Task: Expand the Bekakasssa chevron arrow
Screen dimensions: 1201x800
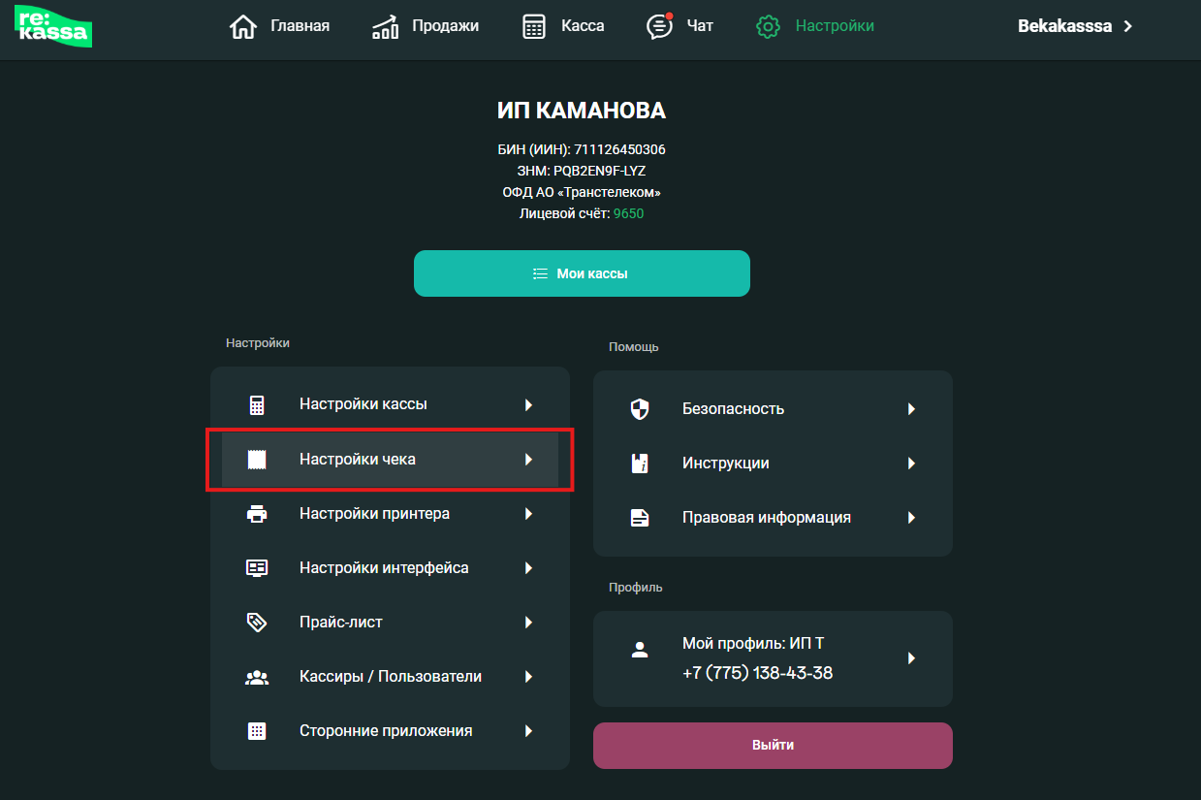Action: [1127, 26]
